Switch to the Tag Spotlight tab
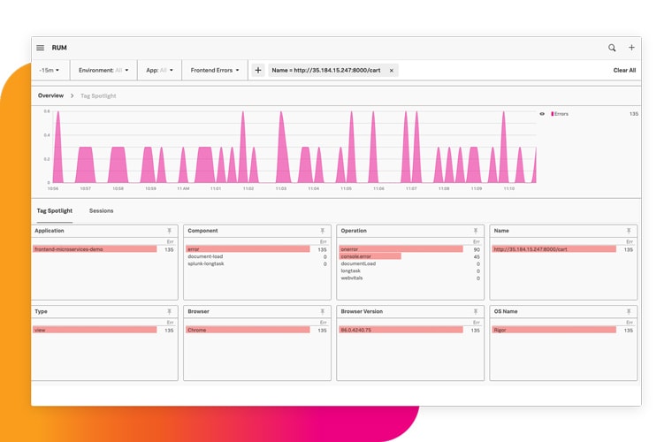This screenshot has width=672, height=442. click(x=55, y=210)
